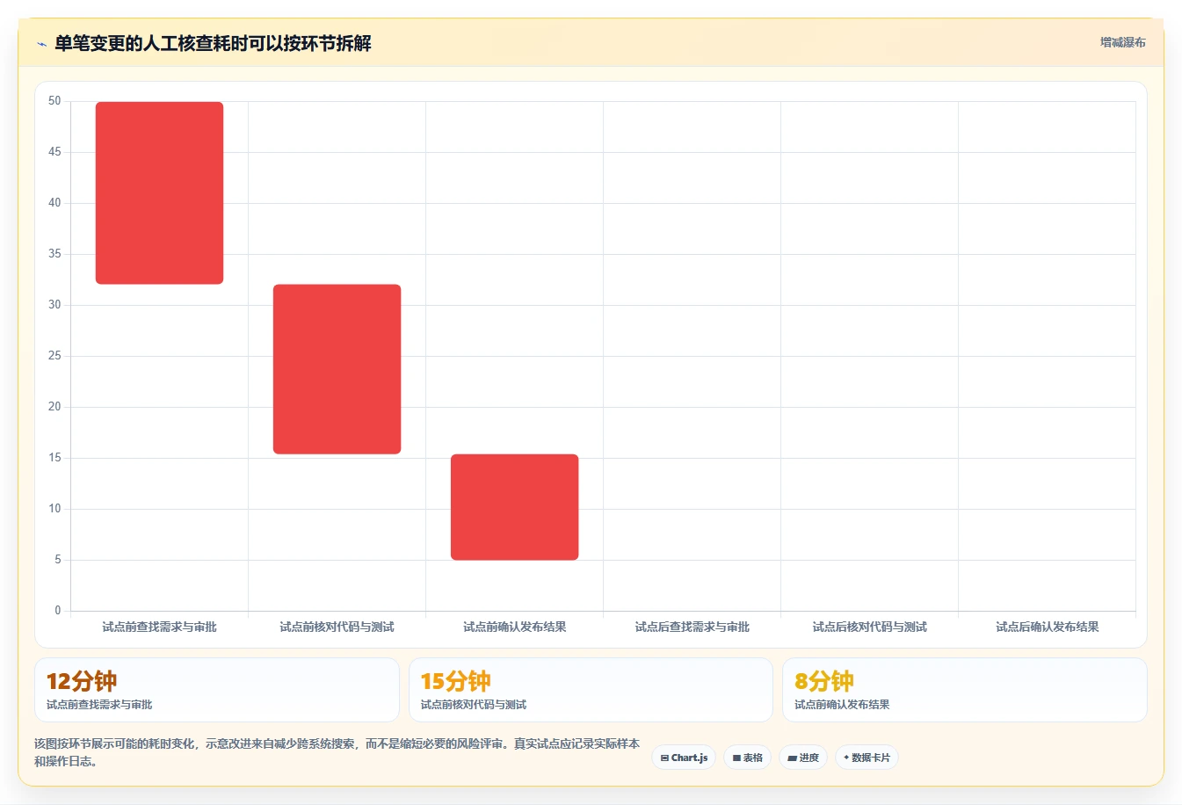Open the 12分钟 data card
Viewport: 1182px width, 805px height.
click(217, 690)
